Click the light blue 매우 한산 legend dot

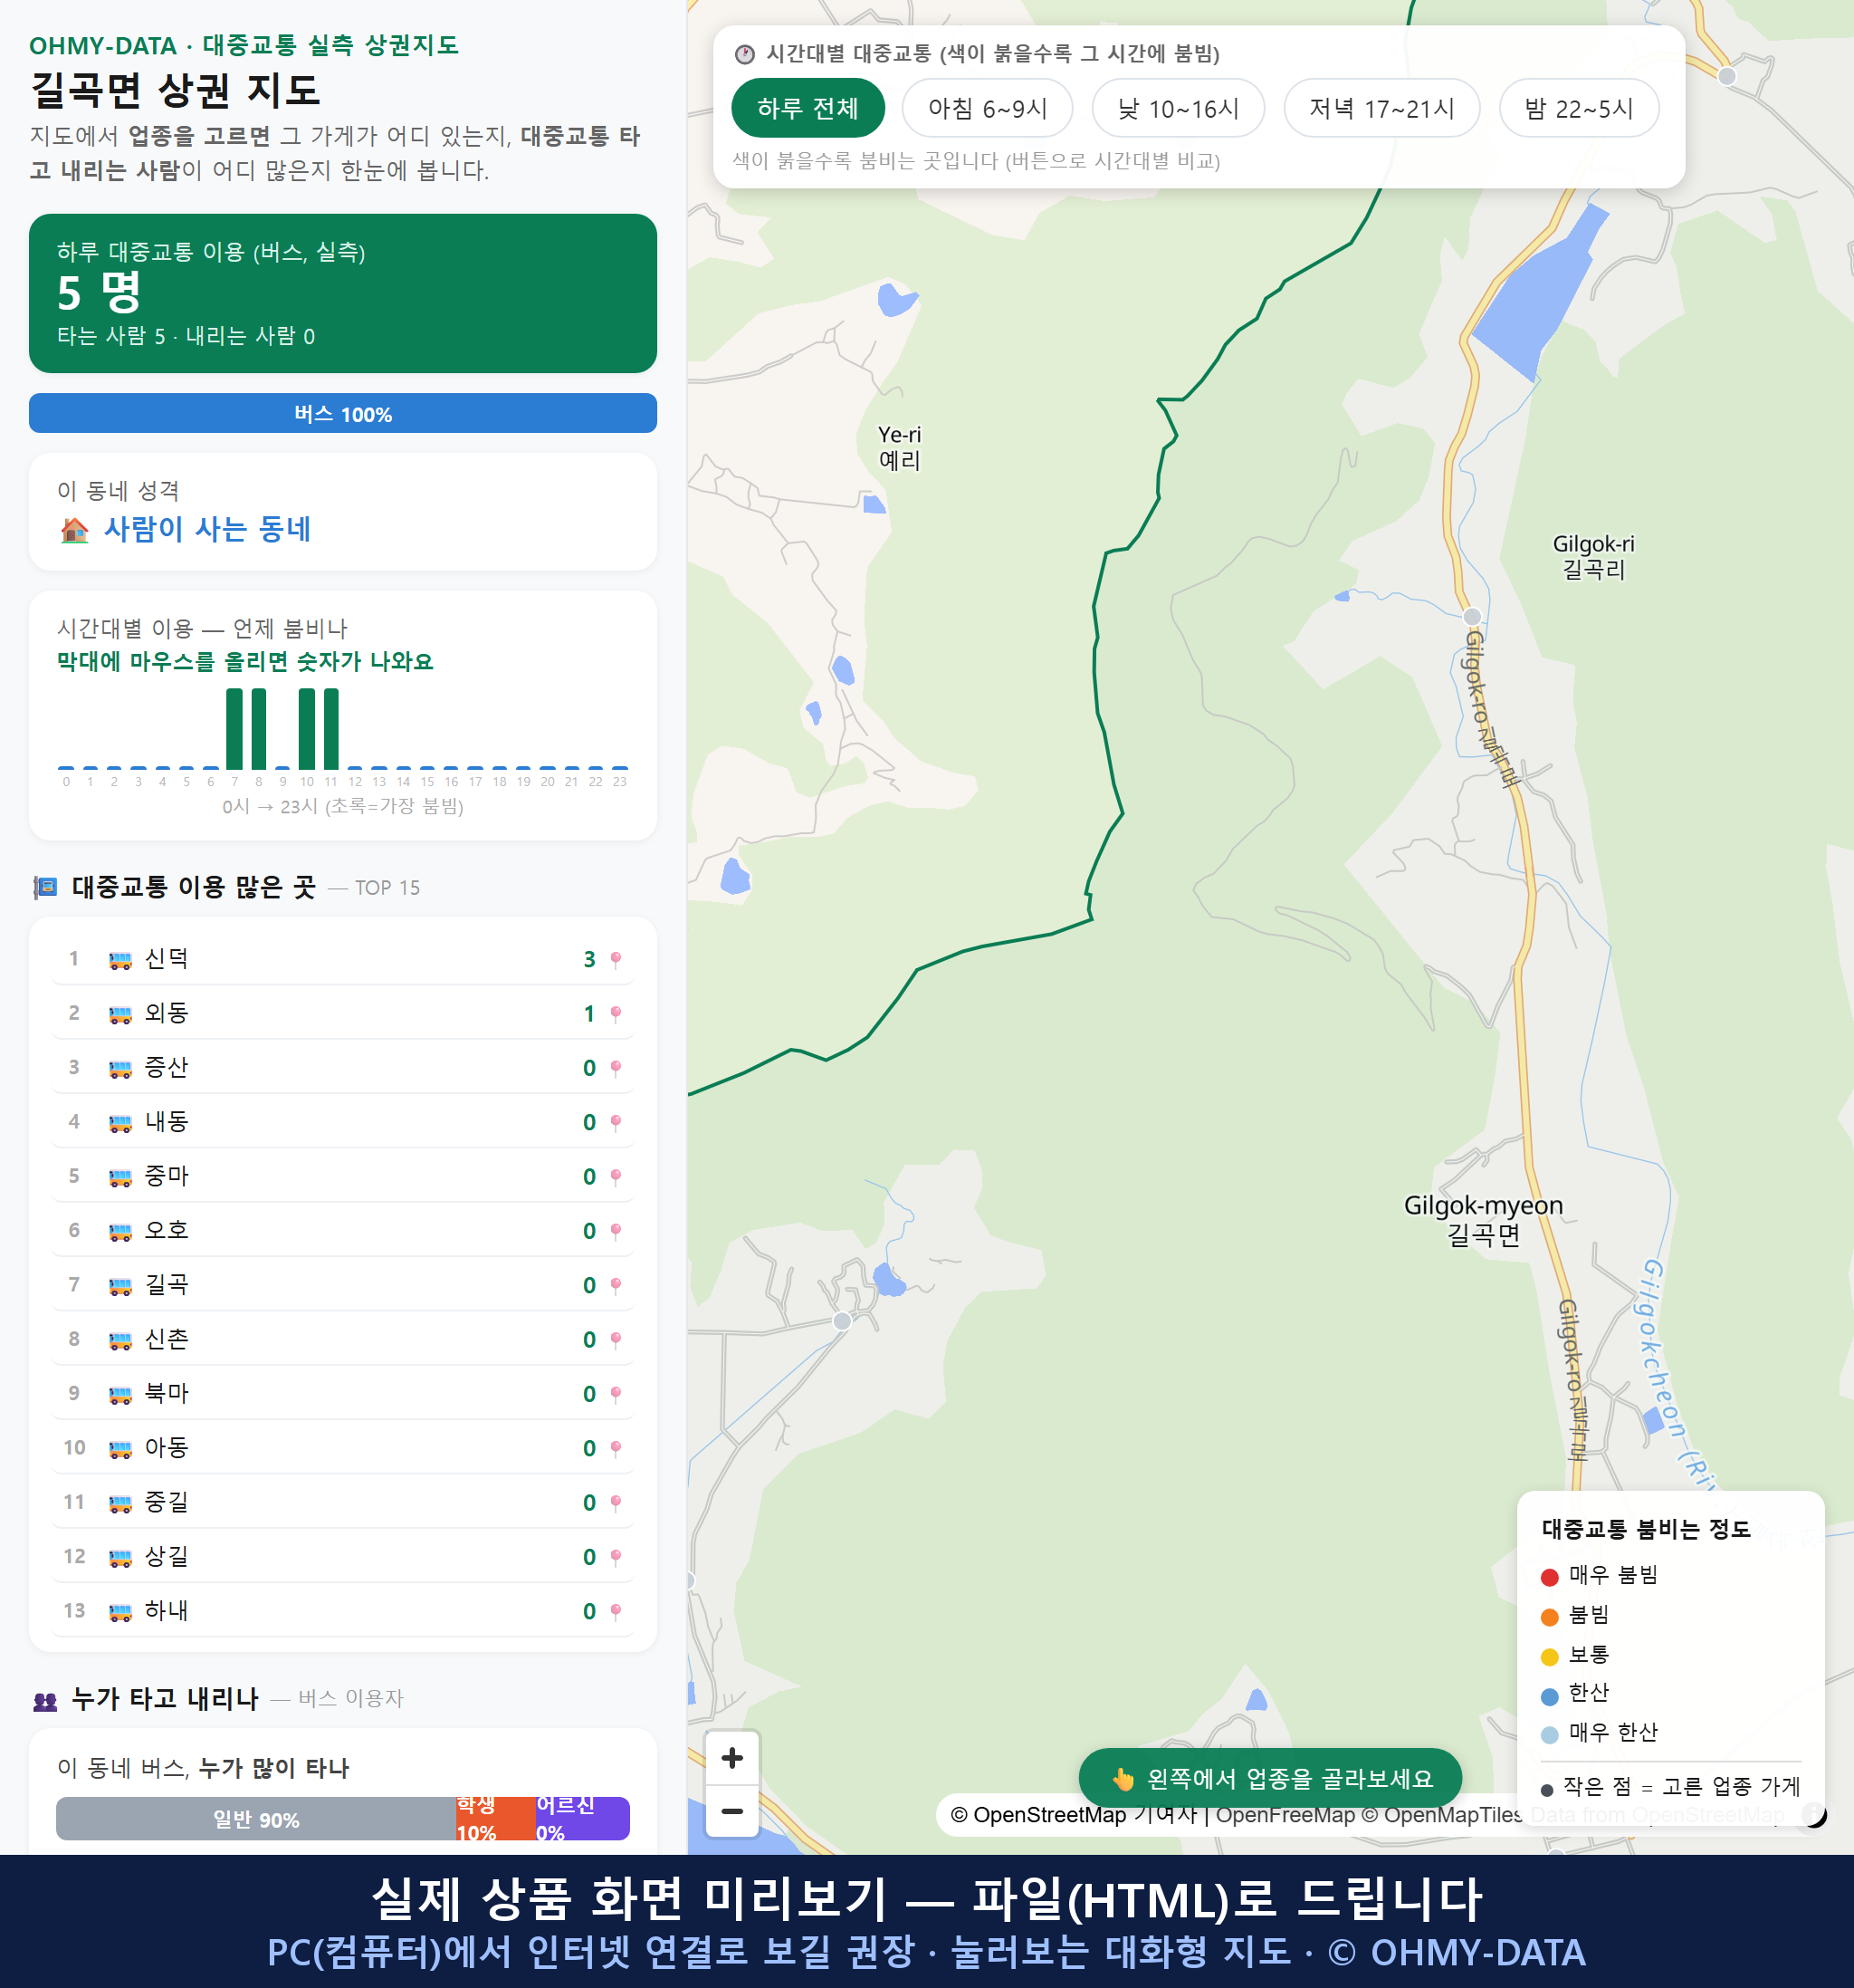(x=1549, y=1735)
